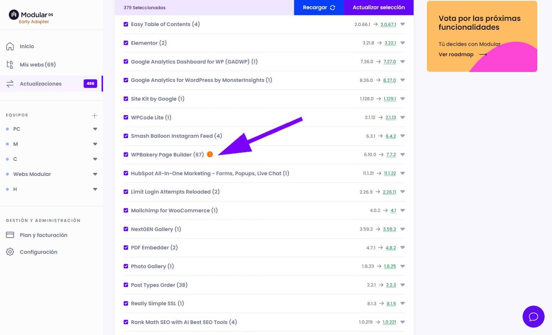Click the Plan y facturación card icon

pos(10,235)
